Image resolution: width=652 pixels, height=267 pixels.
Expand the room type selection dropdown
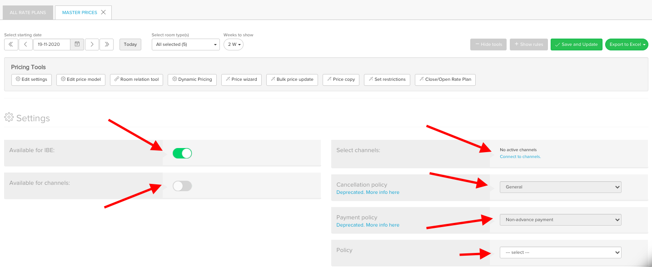tap(185, 44)
